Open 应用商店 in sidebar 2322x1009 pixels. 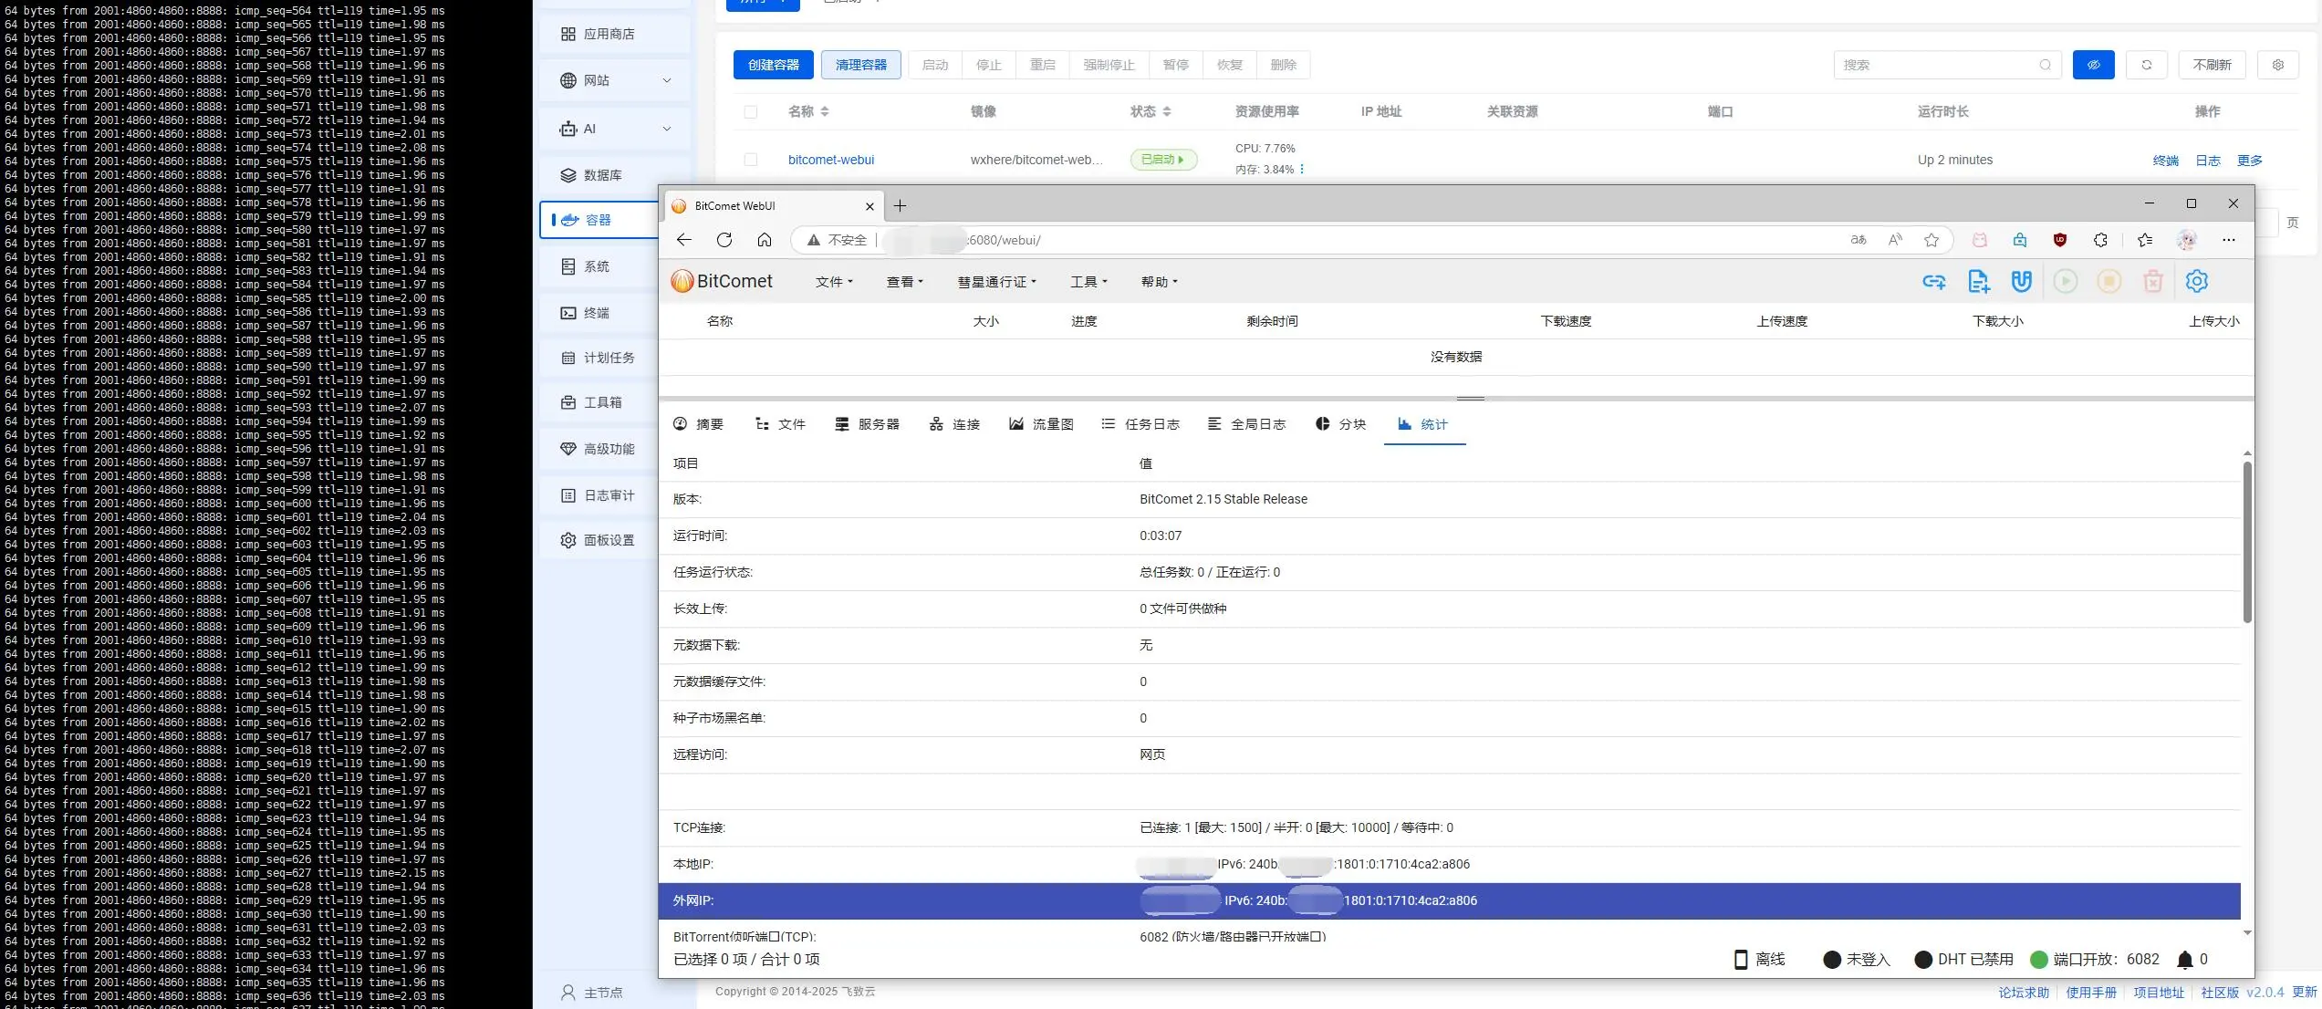point(616,34)
